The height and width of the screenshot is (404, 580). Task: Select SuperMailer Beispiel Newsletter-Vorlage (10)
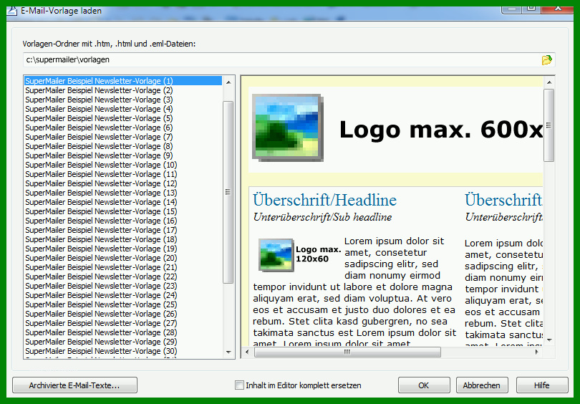click(x=123, y=165)
